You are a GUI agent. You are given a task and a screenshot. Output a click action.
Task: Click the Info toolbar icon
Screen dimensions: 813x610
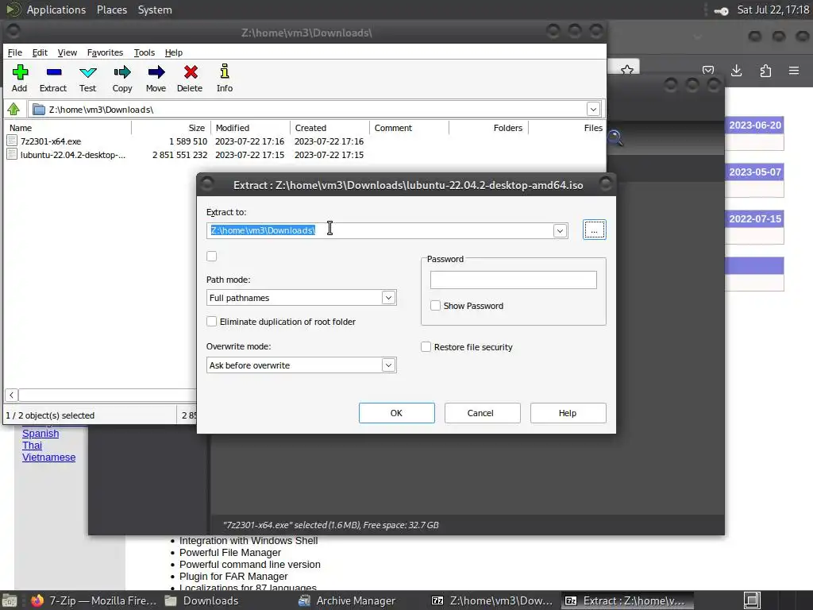225,71
